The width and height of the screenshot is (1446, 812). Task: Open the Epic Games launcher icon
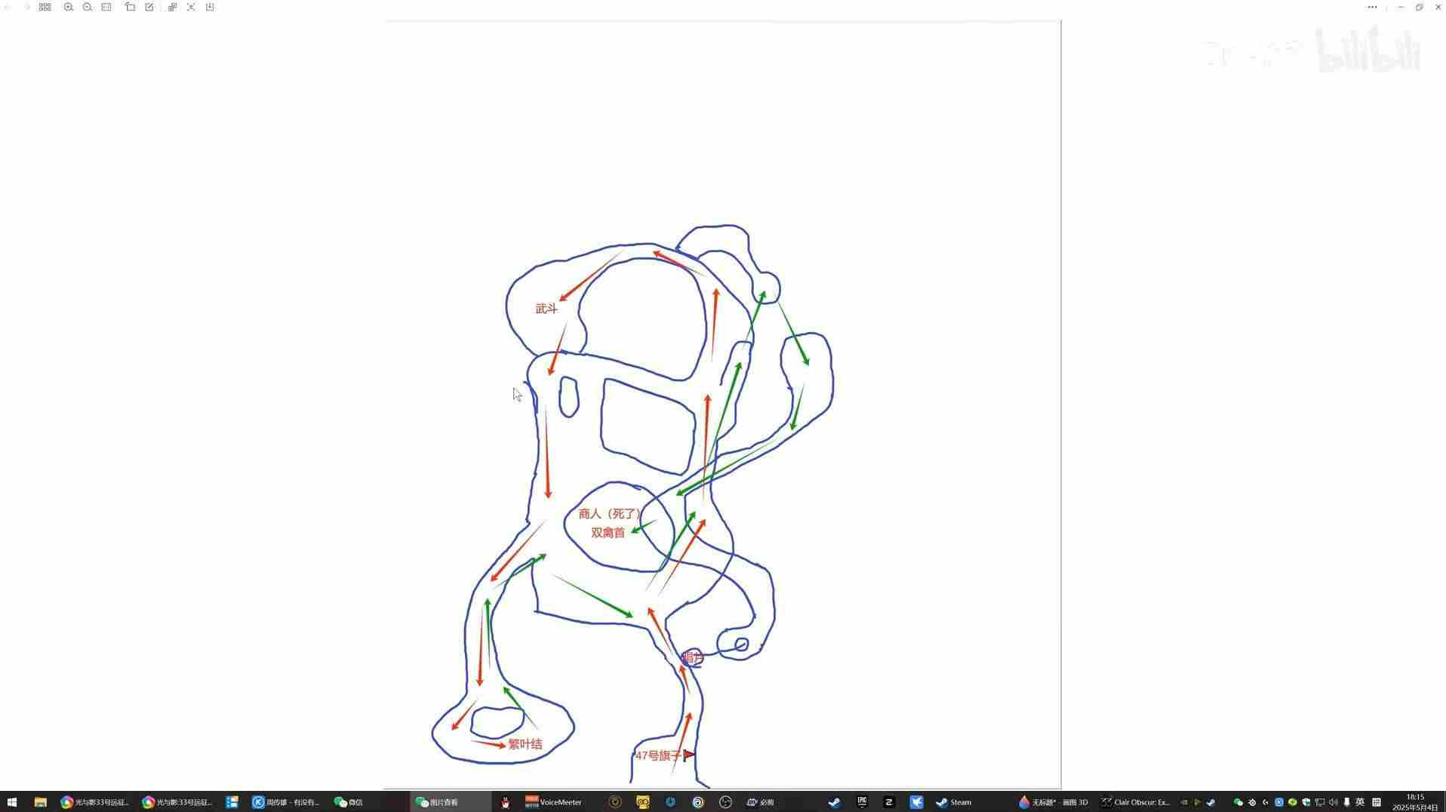[x=862, y=802]
